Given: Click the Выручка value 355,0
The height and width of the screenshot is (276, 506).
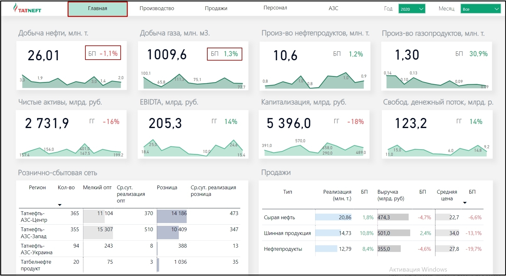Looking at the screenshot, I should [384, 249].
